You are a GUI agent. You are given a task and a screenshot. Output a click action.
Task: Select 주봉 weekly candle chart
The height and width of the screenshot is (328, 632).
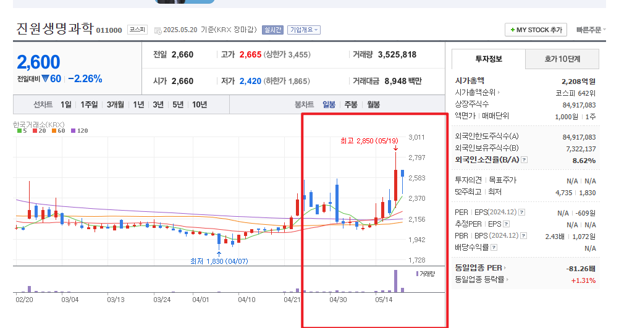point(351,105)
